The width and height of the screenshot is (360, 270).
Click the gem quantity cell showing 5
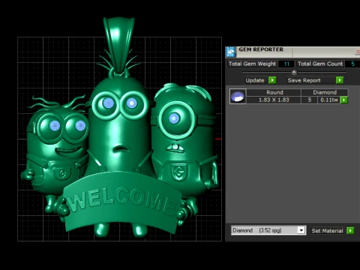(310, 100)
